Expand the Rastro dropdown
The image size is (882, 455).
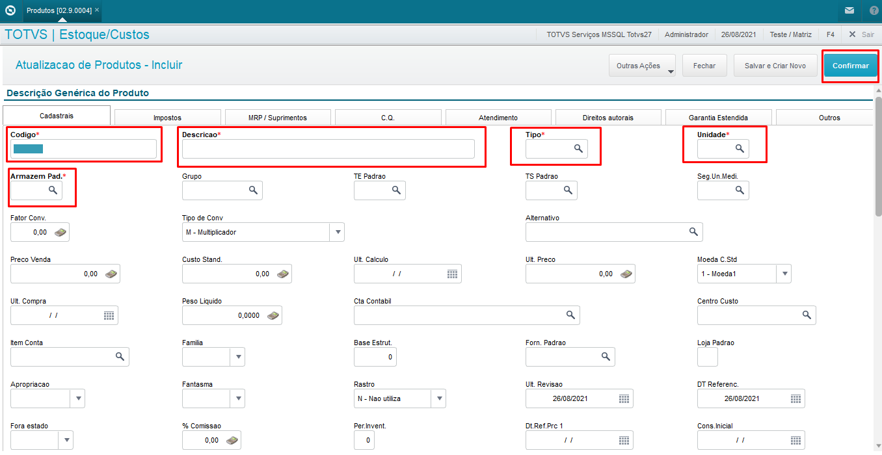pos(439,398)
